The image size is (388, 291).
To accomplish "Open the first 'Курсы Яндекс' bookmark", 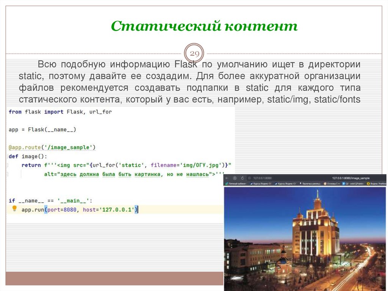I will pyautogui.click(x=261, y=184).
